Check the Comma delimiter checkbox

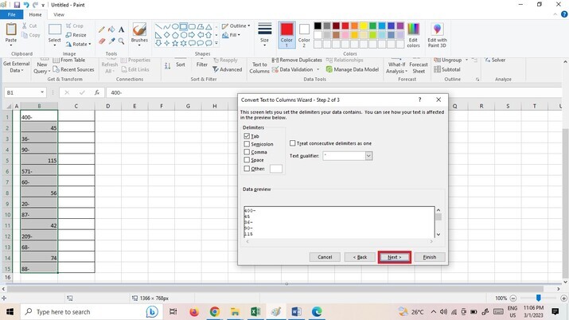click(x=247, y=152)
